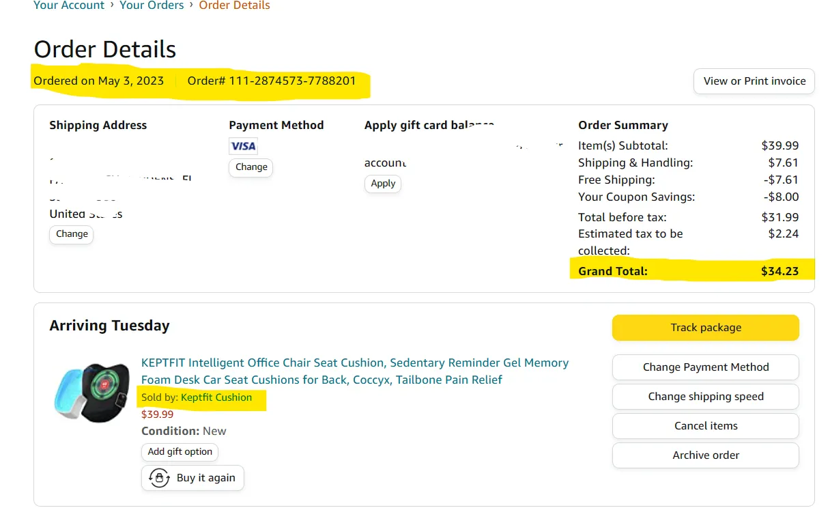Apply gift card balance to account

click(x=383, y=184)
